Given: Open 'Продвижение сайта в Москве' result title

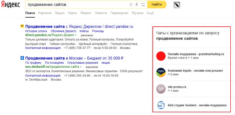Looking at the screenshot, I should (x=74, y=58).
